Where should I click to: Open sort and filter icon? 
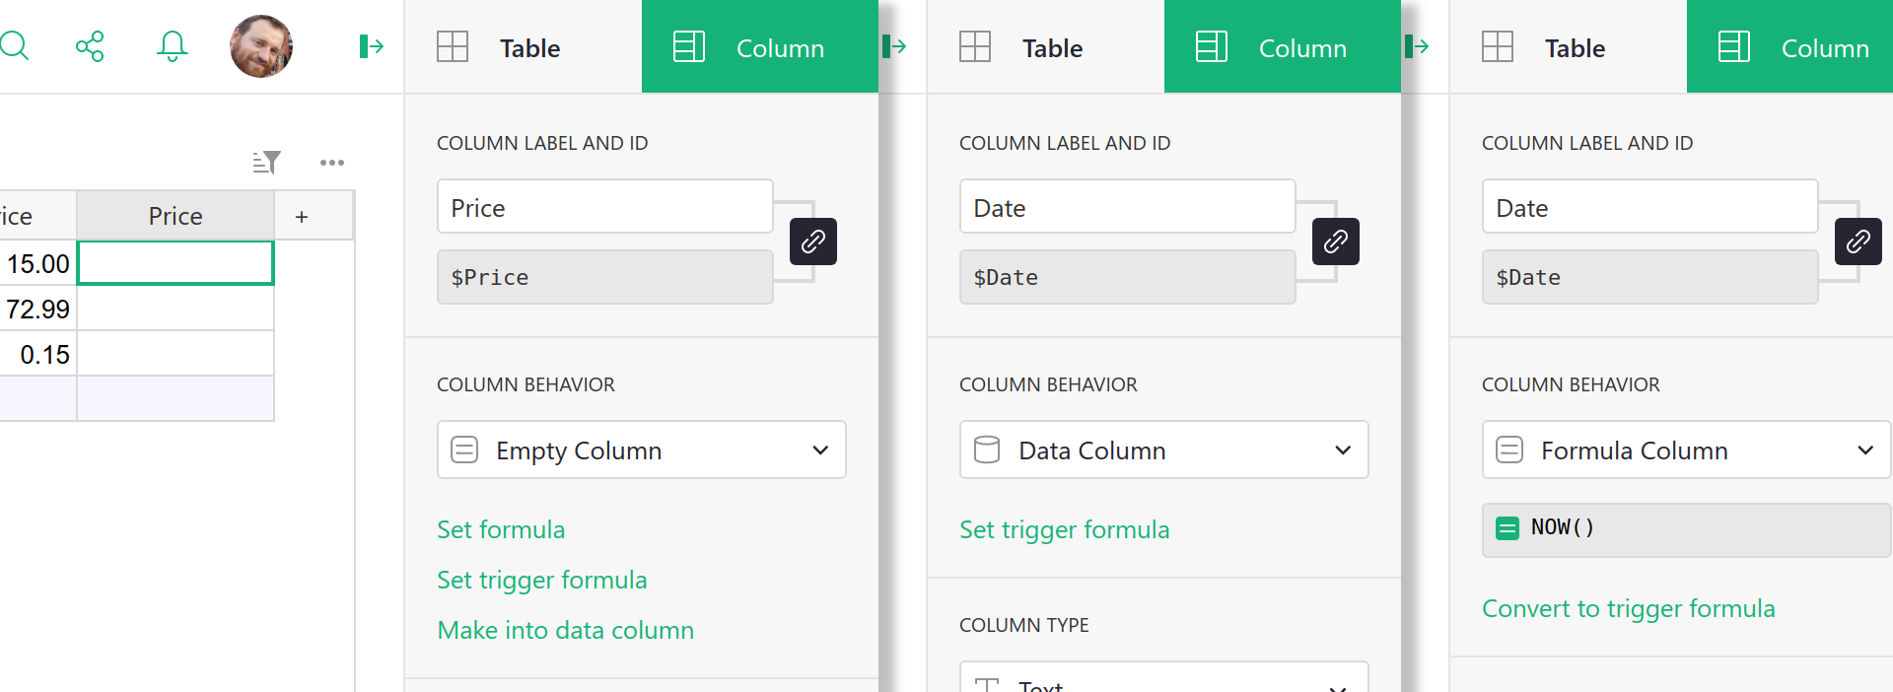point(266,163)
